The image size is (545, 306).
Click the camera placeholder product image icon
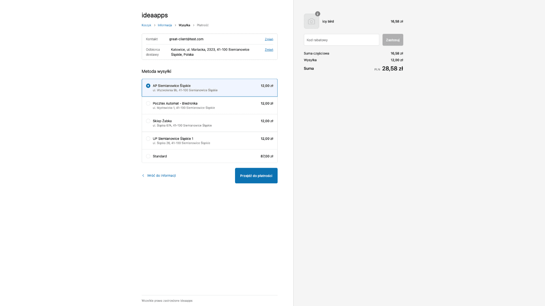311,21
